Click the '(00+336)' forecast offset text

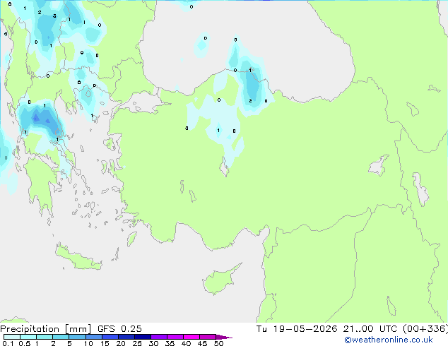tap(425, 329)
